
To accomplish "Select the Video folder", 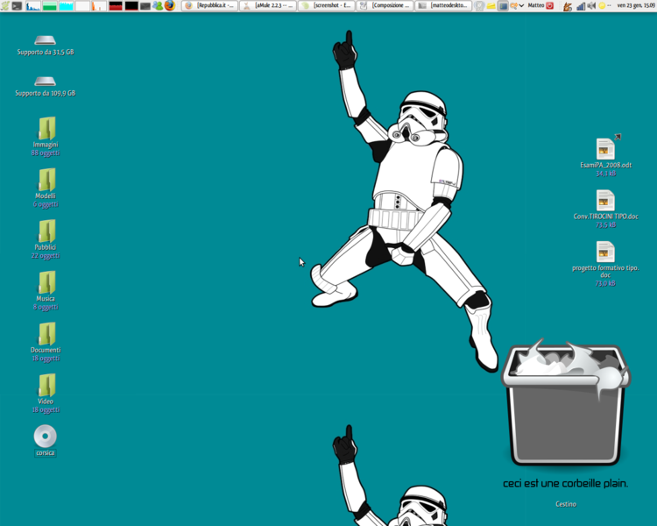I will click(46, 394).
